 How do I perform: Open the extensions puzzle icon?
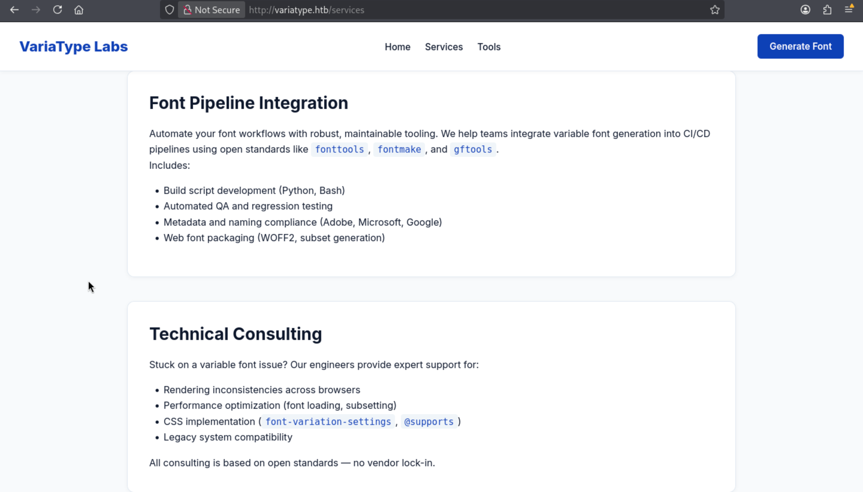(827, 10)
